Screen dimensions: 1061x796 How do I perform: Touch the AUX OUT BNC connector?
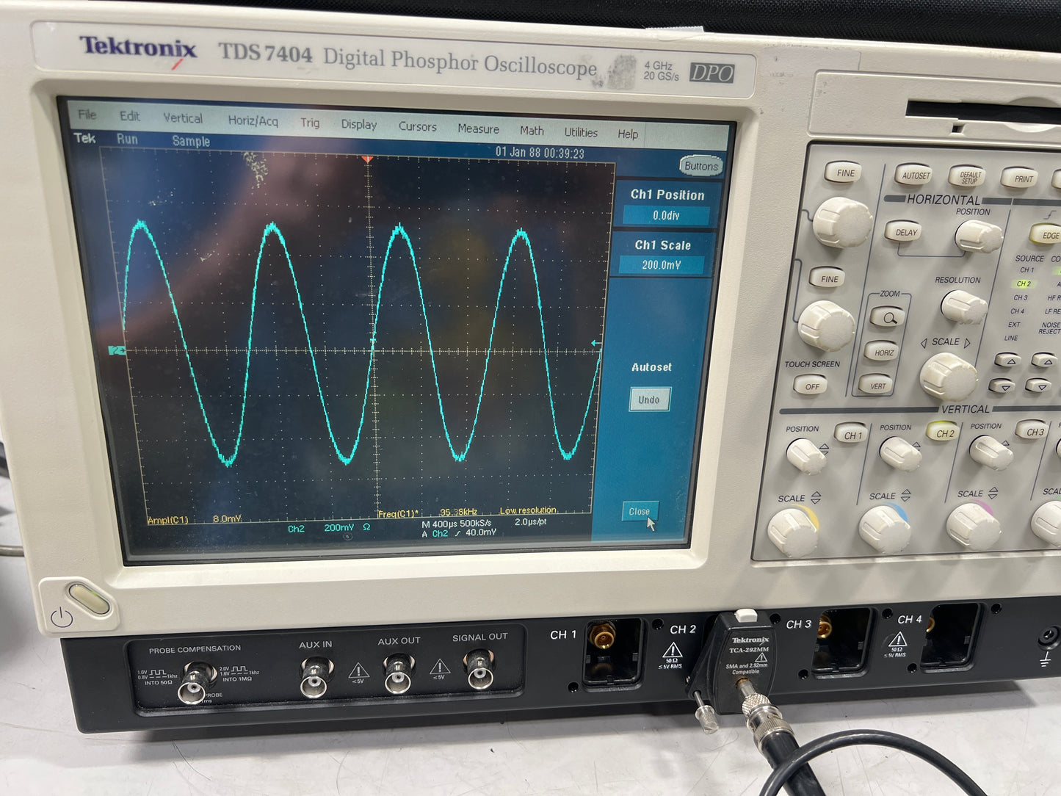tap(397, 674)
